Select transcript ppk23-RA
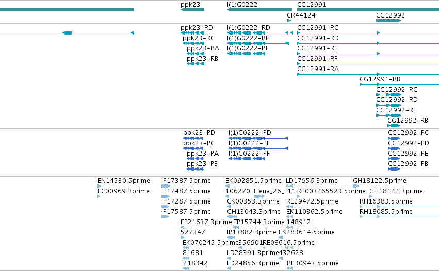This screenshot has height=271, width=439. click(195, 54)
